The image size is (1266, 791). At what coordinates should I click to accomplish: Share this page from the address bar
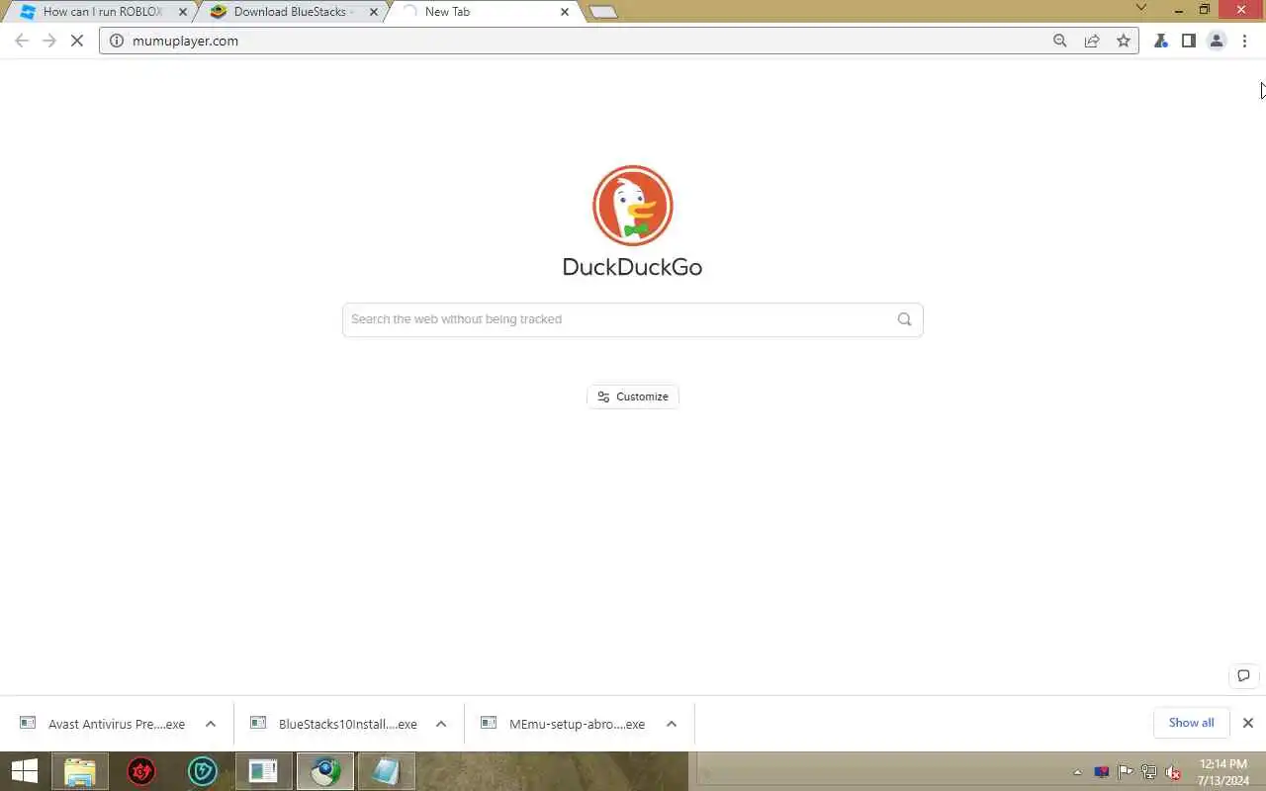point(1092,41)
